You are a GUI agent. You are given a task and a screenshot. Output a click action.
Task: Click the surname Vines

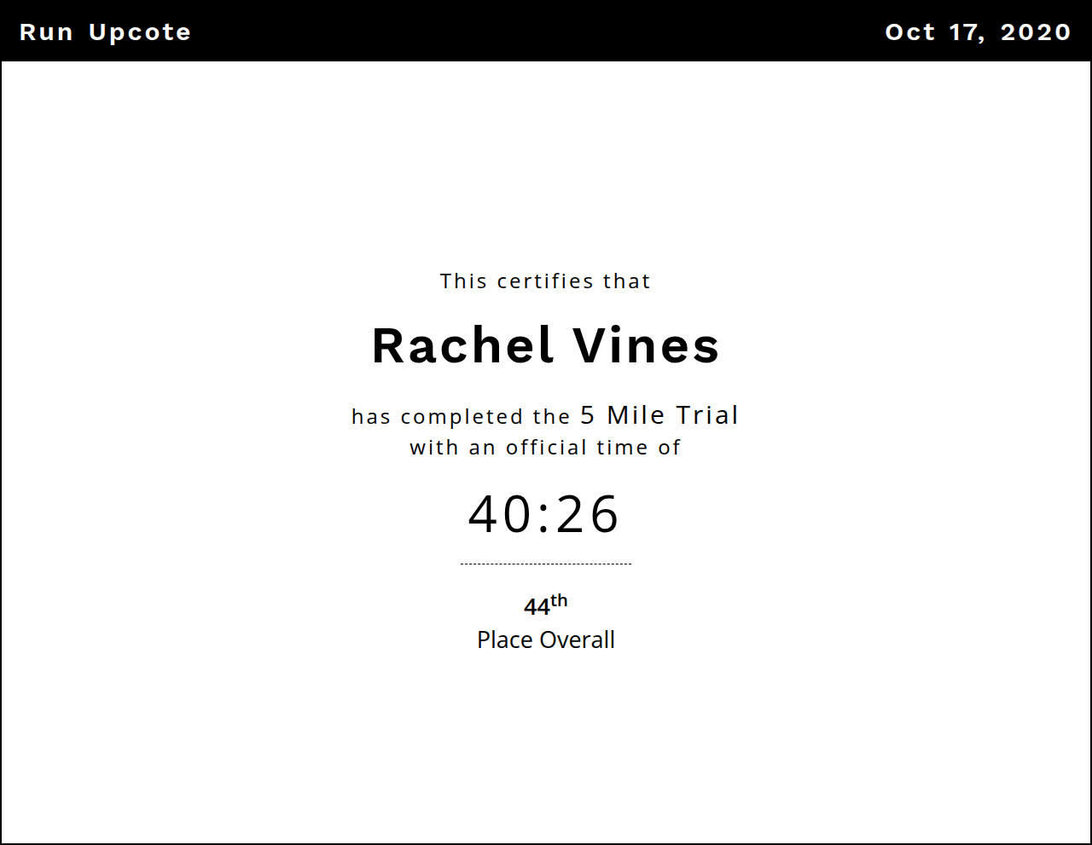pos(646,346)
